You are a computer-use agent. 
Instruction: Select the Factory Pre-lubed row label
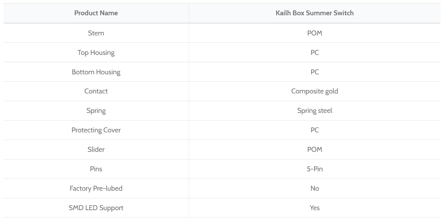pos(96,188)
